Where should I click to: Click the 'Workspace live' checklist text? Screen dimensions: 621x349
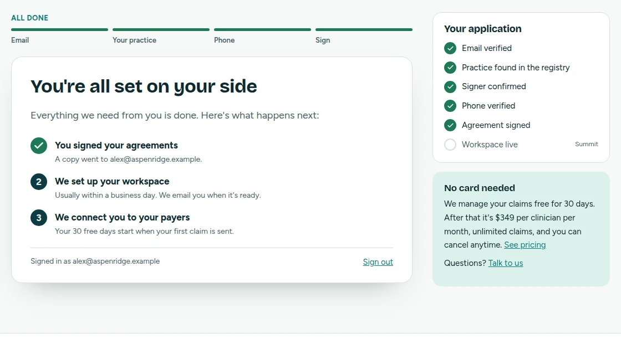(490, 145)
